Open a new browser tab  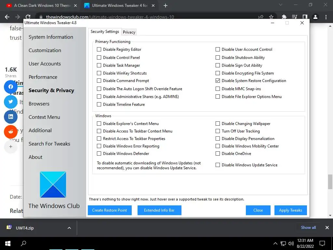pyautogui.click(x=166, y=6)
